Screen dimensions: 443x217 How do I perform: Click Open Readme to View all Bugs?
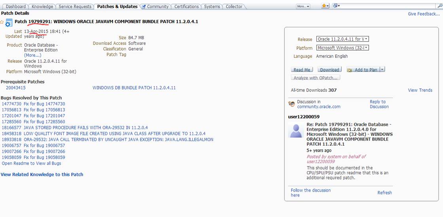point(31,163)
